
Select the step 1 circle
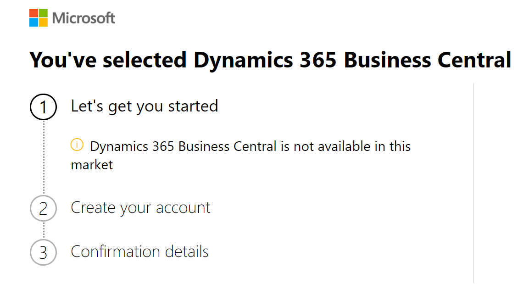coord(43,106)
